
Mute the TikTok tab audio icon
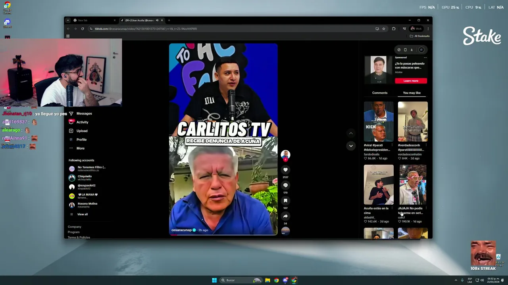click(157, 20)
